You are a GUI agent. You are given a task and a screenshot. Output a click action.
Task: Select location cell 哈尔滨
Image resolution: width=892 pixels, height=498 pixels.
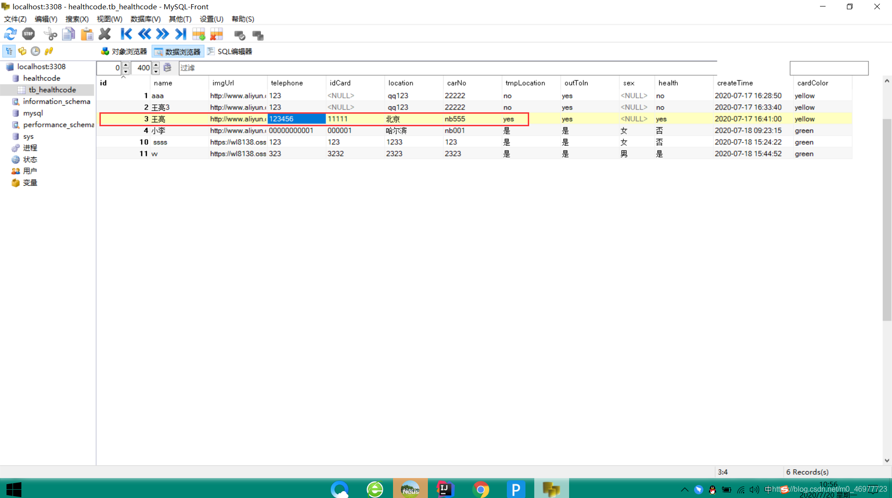pos(413,130)
